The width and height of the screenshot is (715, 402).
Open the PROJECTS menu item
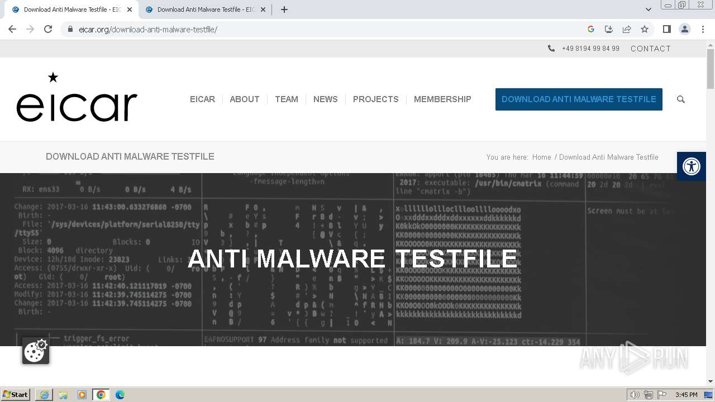pos(376,99)
